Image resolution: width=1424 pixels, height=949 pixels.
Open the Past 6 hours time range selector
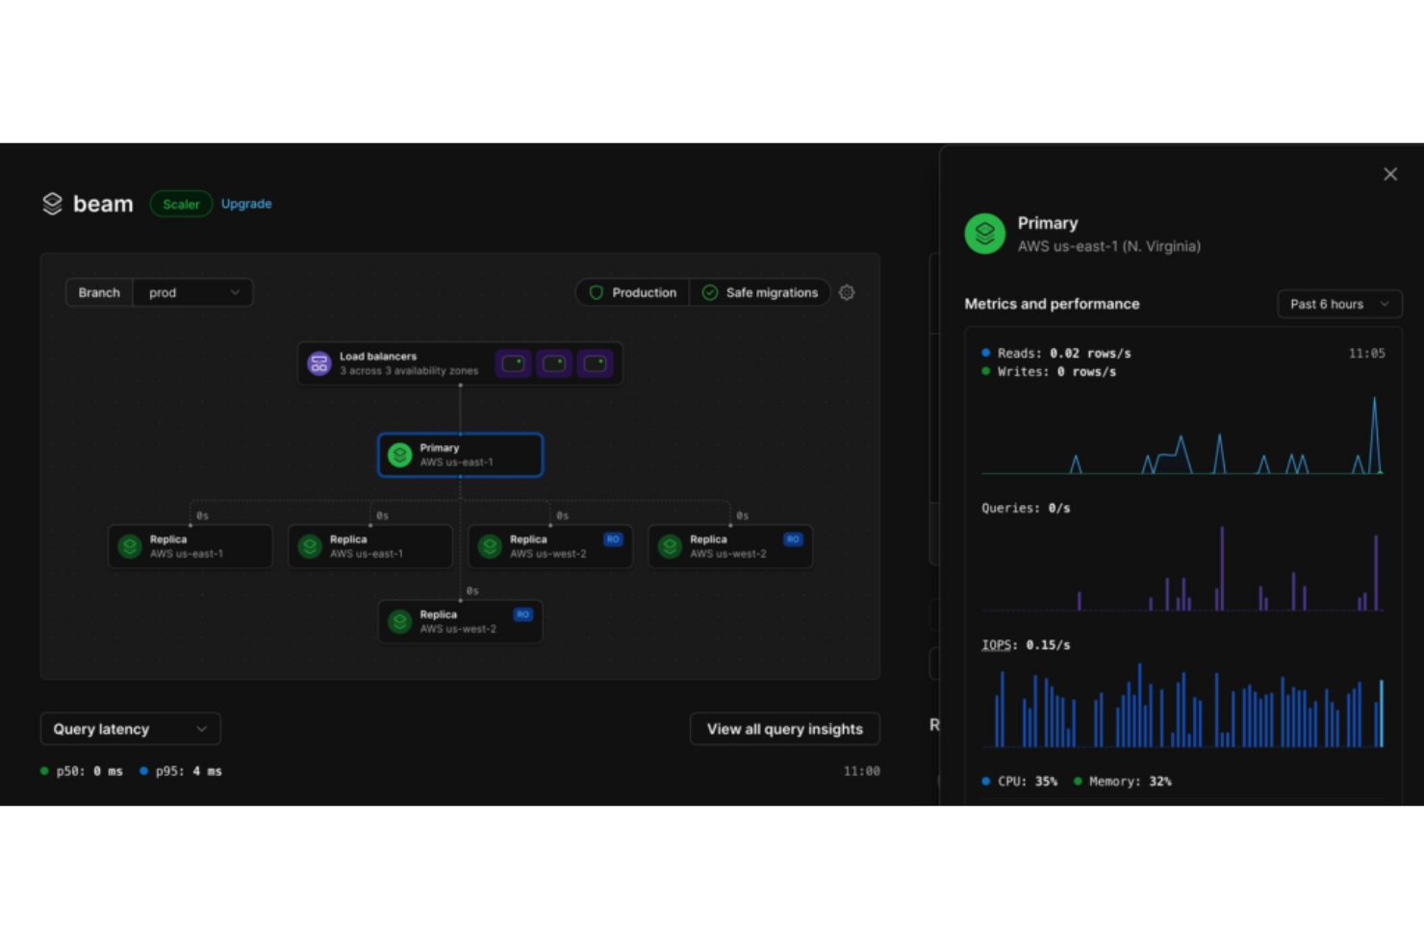tap(1338, 304)
